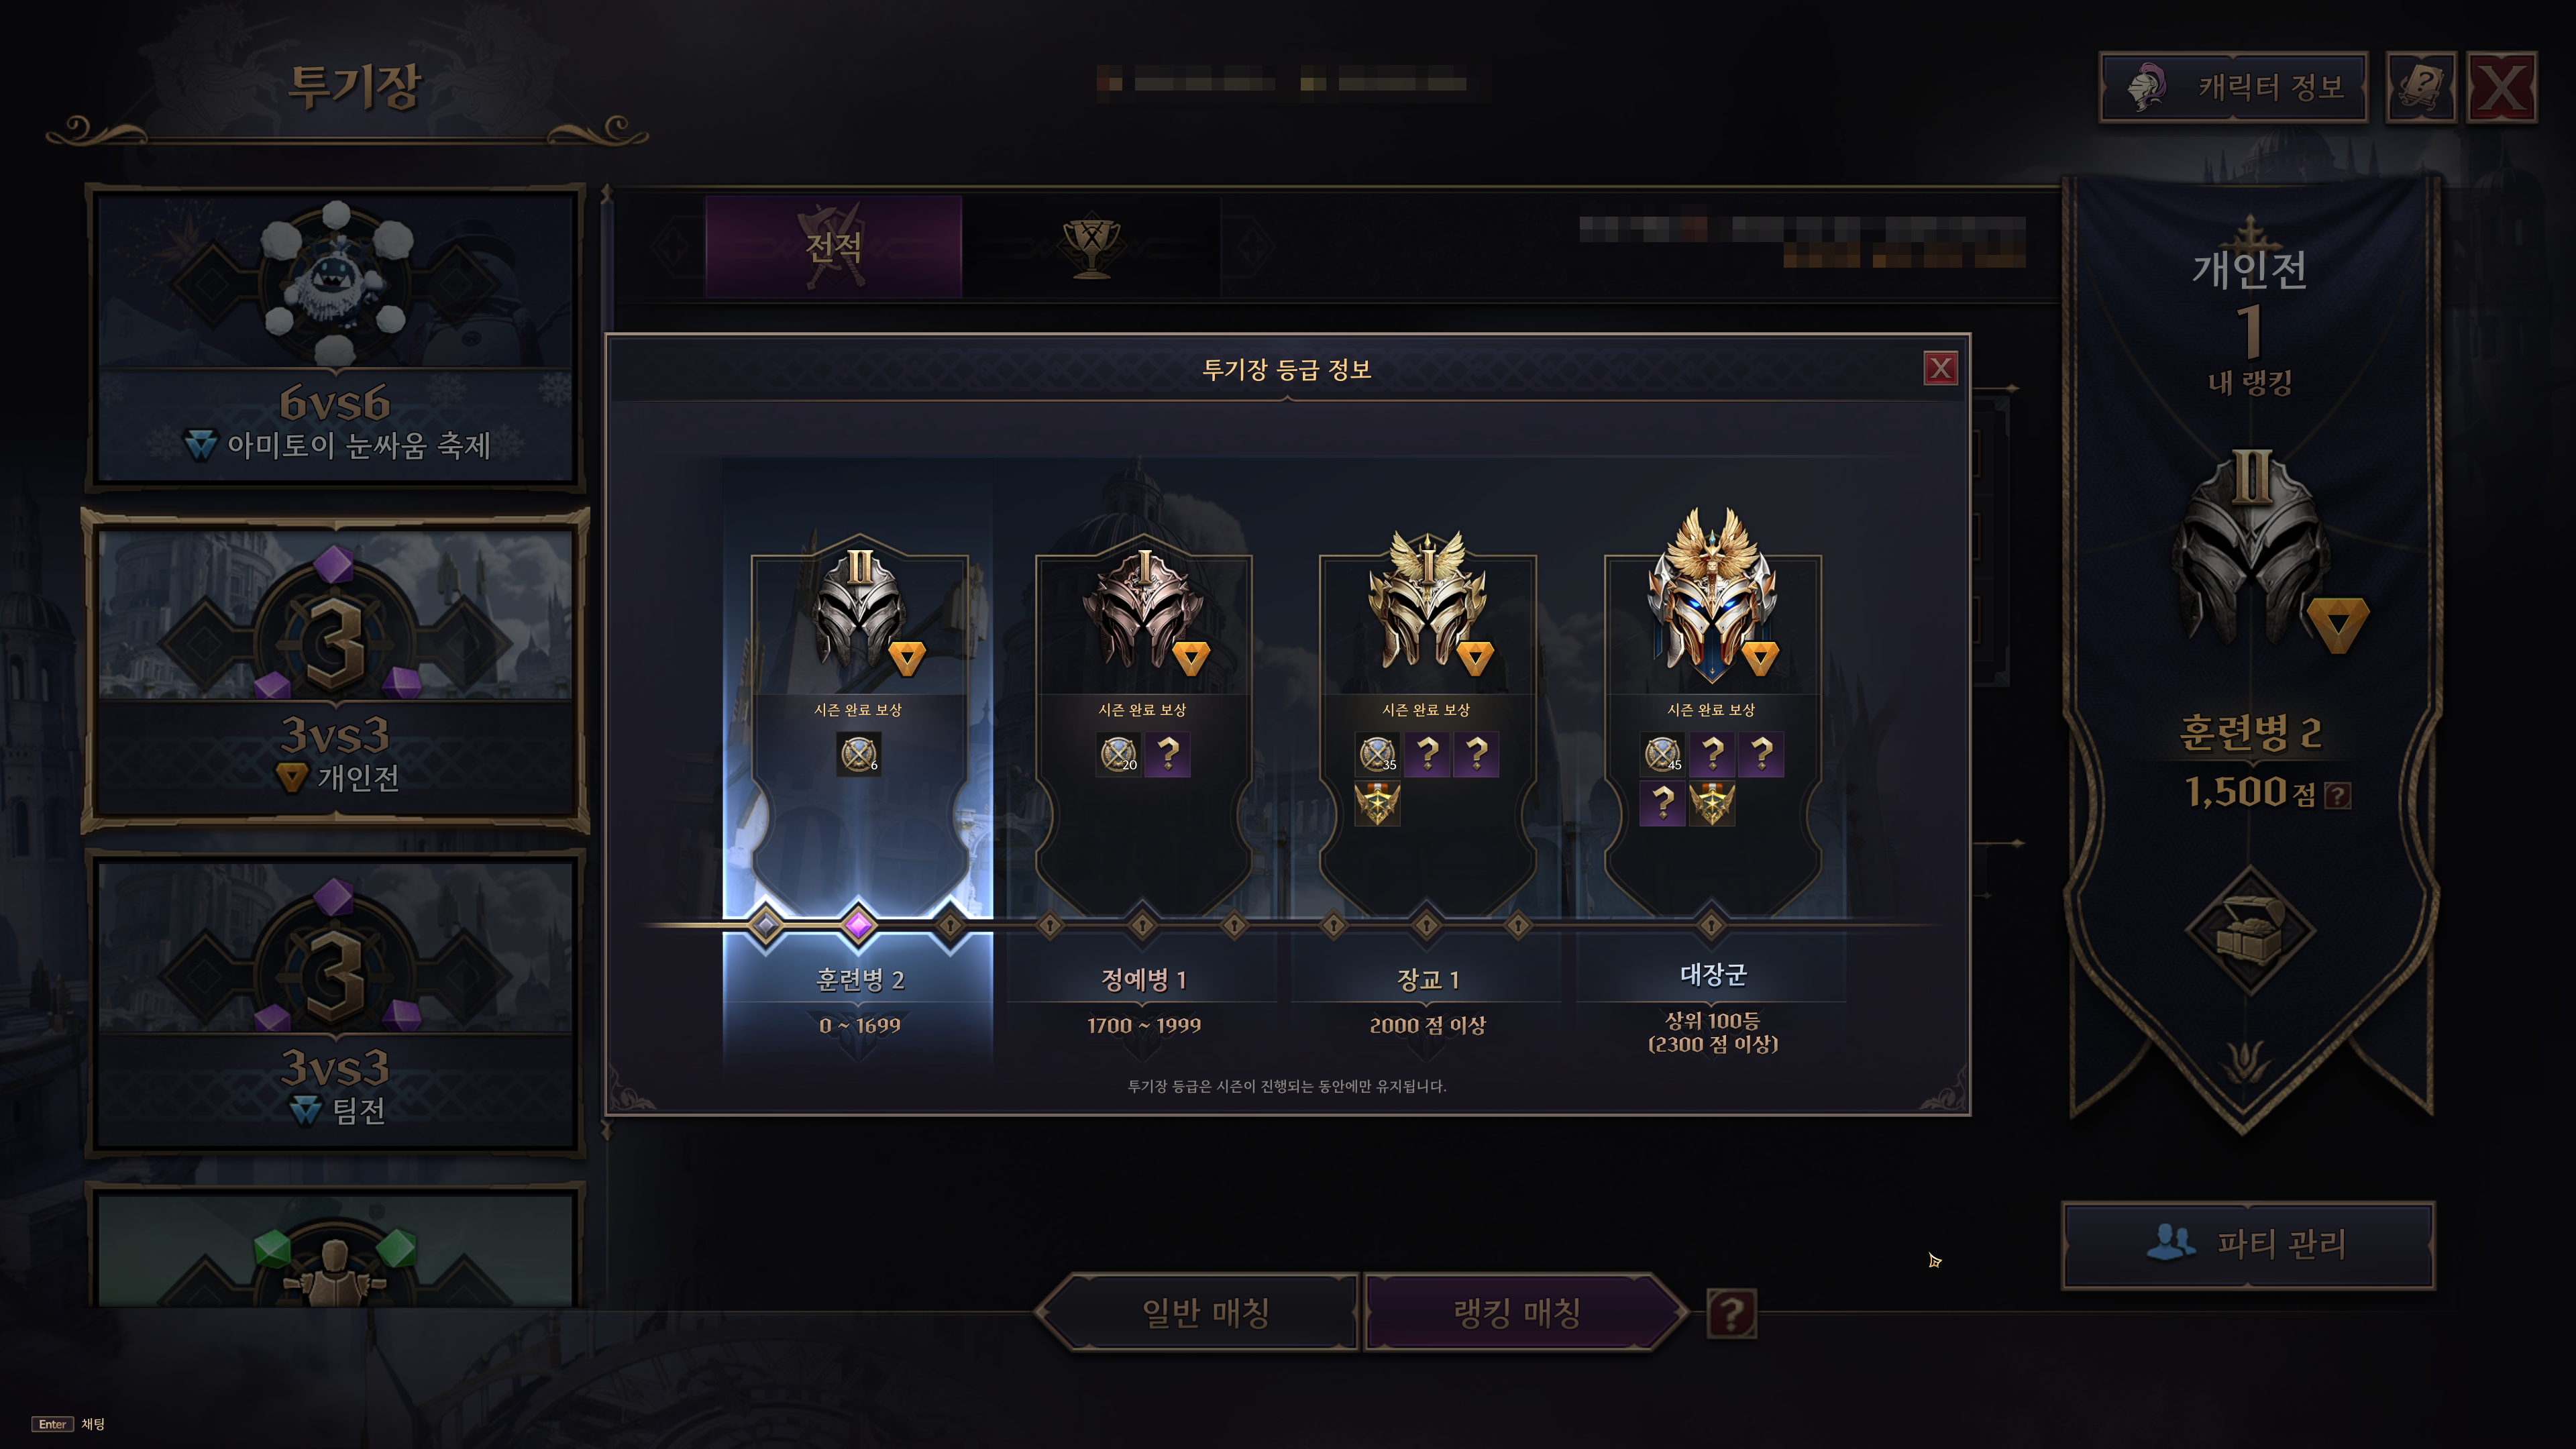Click the pink gem progress marker

[858, 925]
